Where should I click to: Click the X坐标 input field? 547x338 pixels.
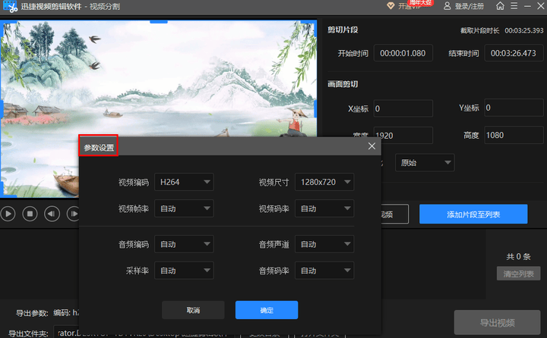pyautogui.click(x=403, y=108)
